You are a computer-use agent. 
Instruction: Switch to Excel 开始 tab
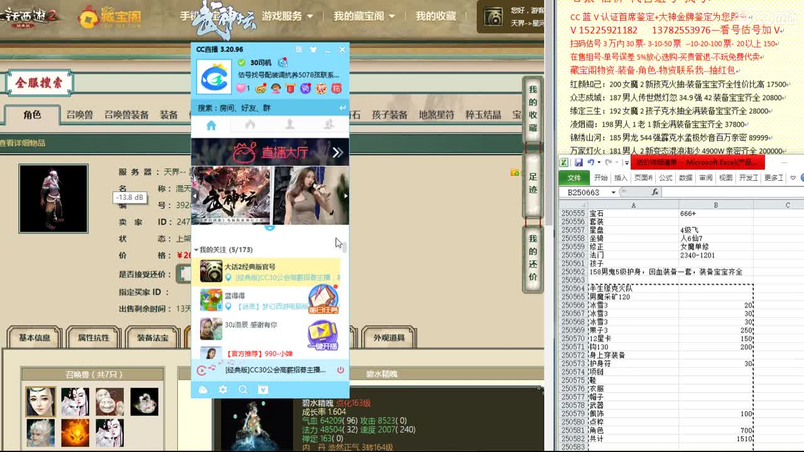point(601,178)
